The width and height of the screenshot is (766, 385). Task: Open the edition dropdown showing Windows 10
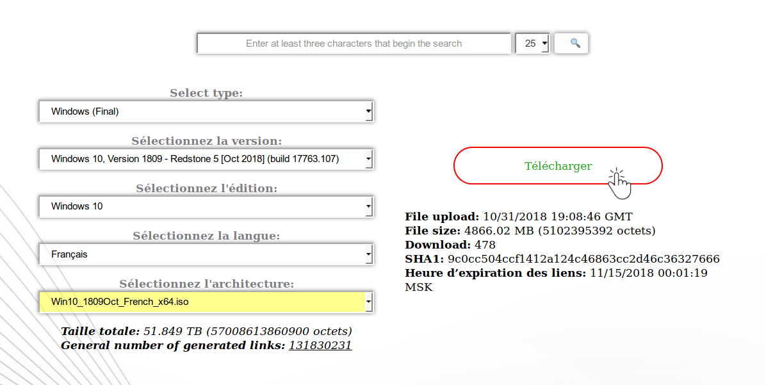206,206
